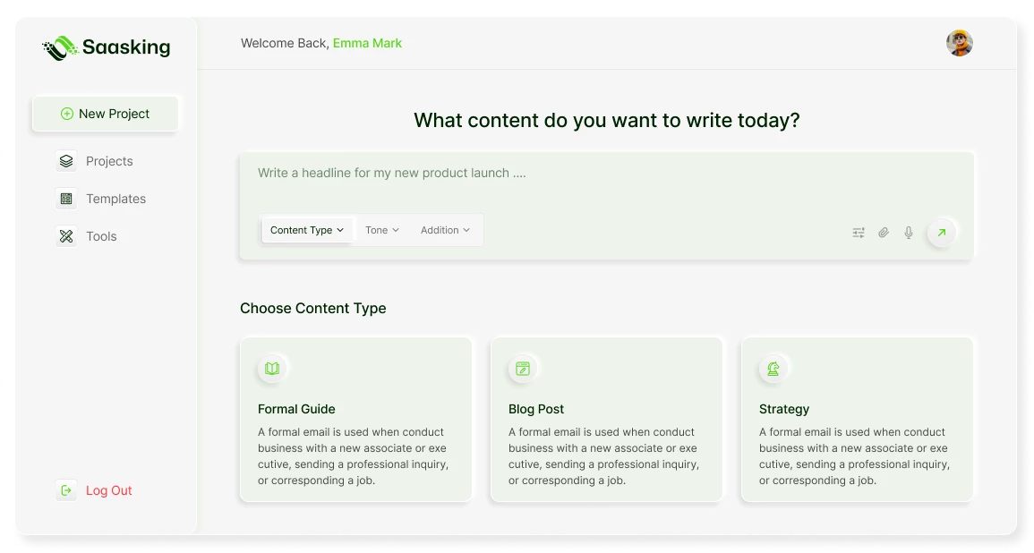Screen dimensions: 1034x553
Task: Select the Strategy content type card
Action: (x=857, y=419)
